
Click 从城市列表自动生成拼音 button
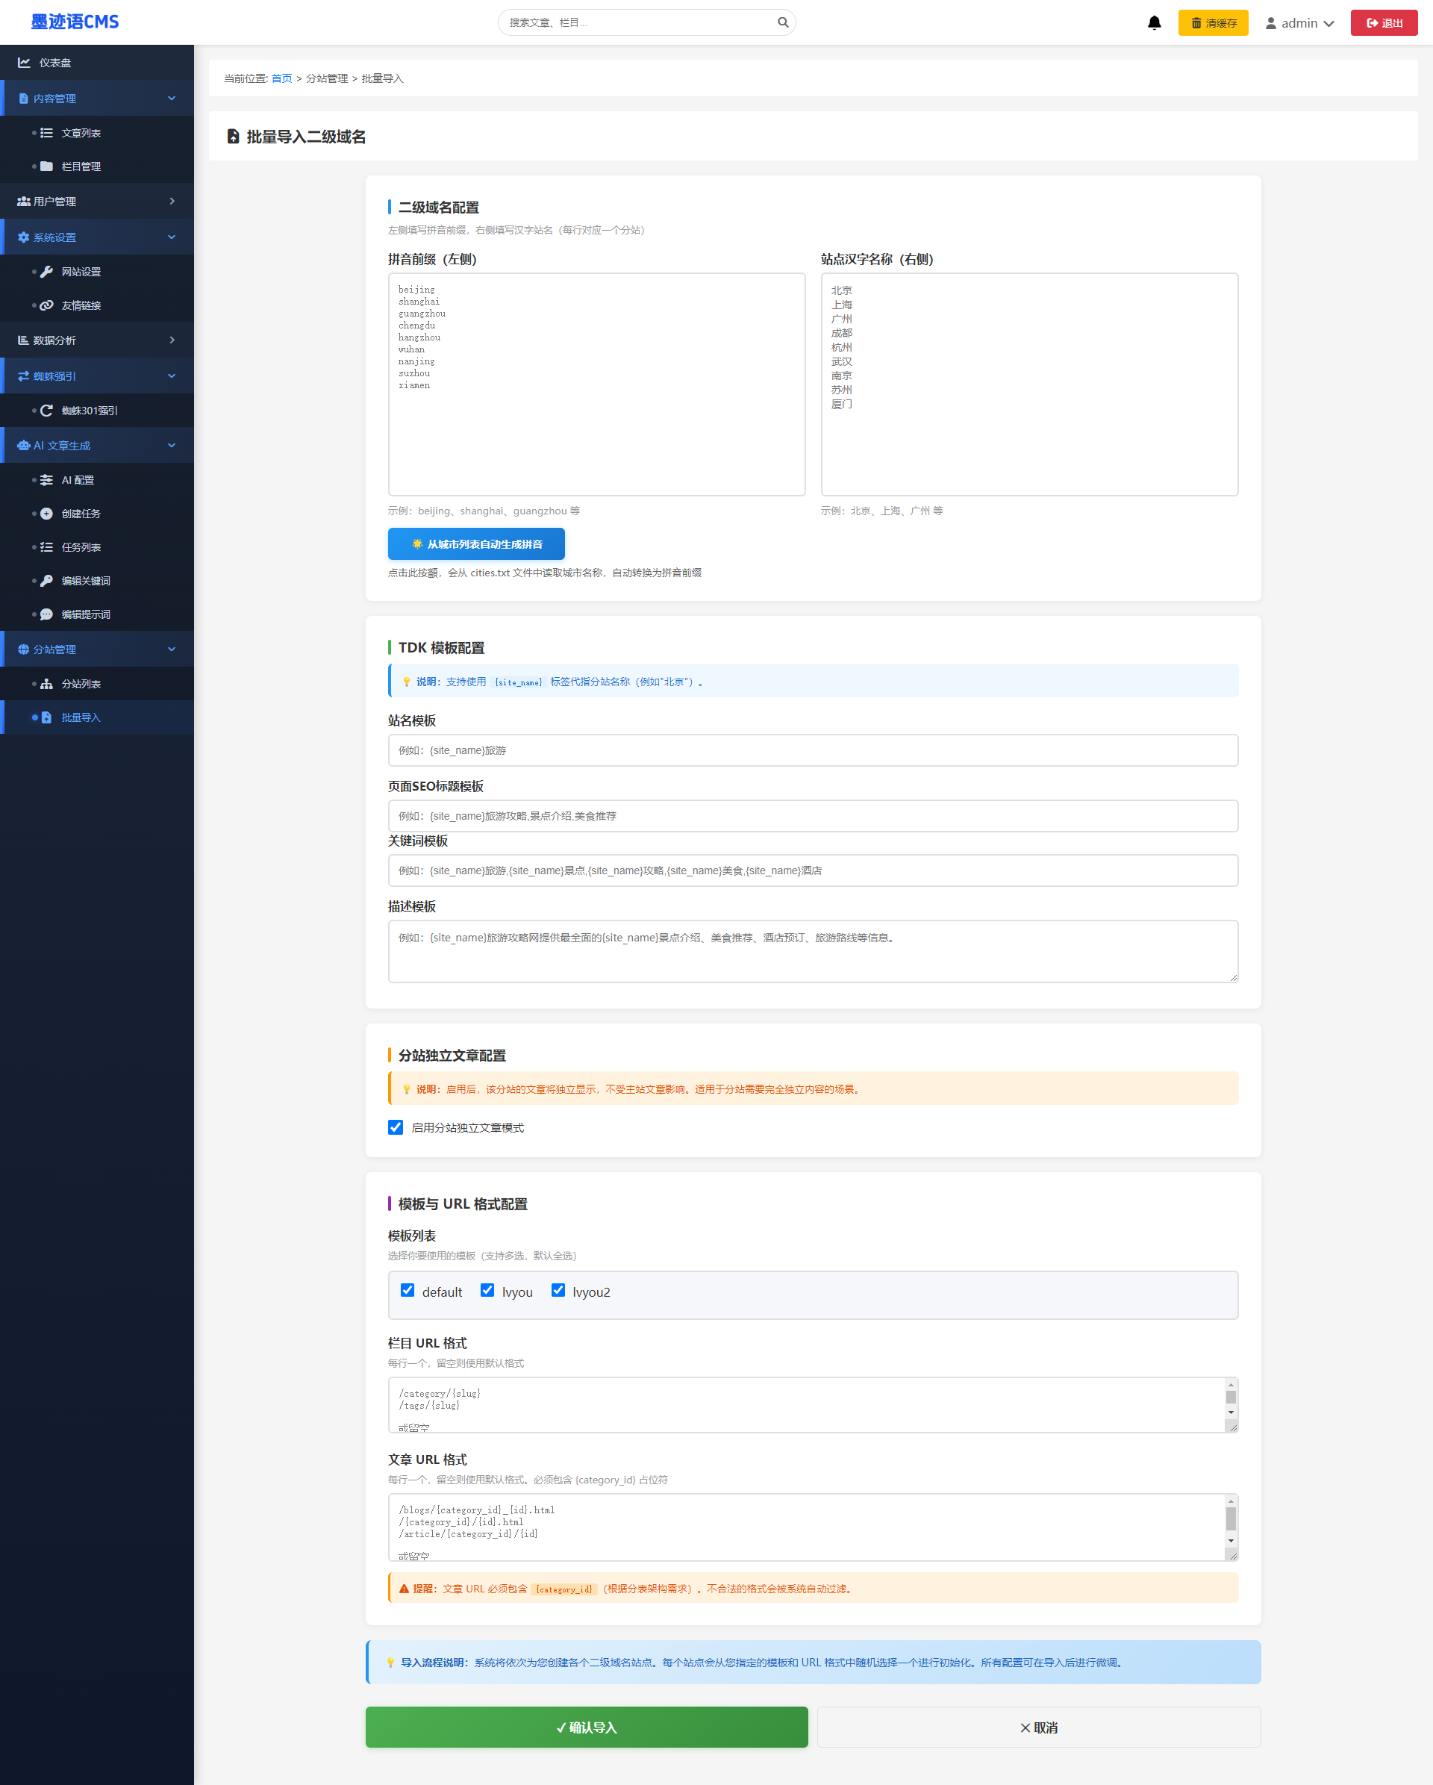pyautogui.click(x=476, y=544)
